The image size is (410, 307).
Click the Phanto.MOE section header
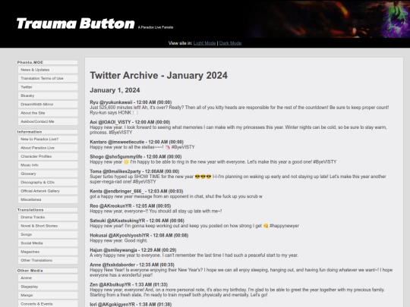[x=47, y=62]
